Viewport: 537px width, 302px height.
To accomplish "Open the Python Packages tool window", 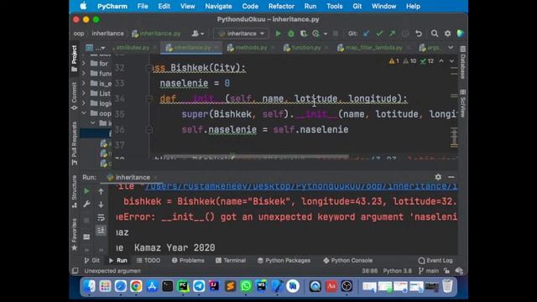I will [x=284, y=260].
